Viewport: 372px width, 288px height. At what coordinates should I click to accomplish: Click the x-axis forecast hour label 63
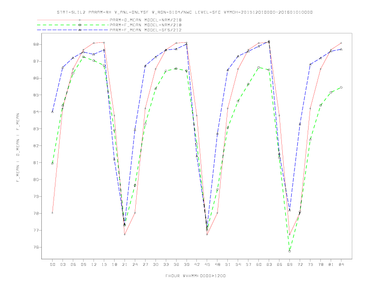[269, 264]
